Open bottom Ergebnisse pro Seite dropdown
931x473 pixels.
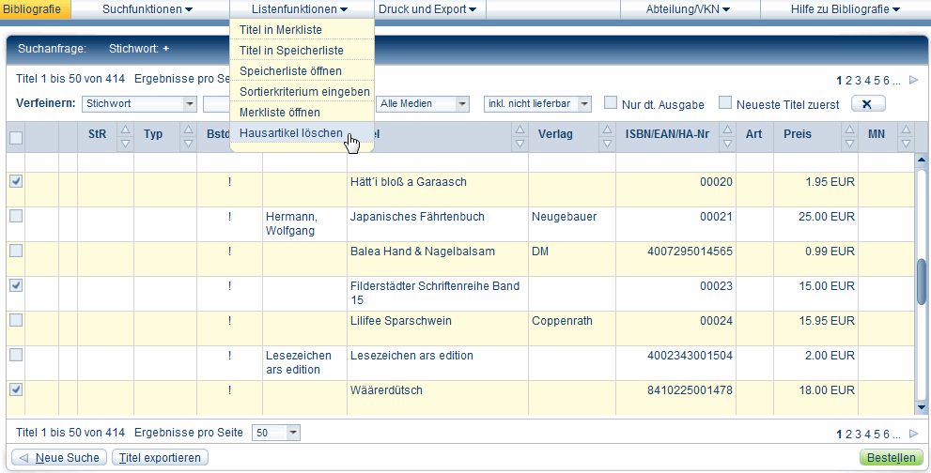[x=293, y=433]
